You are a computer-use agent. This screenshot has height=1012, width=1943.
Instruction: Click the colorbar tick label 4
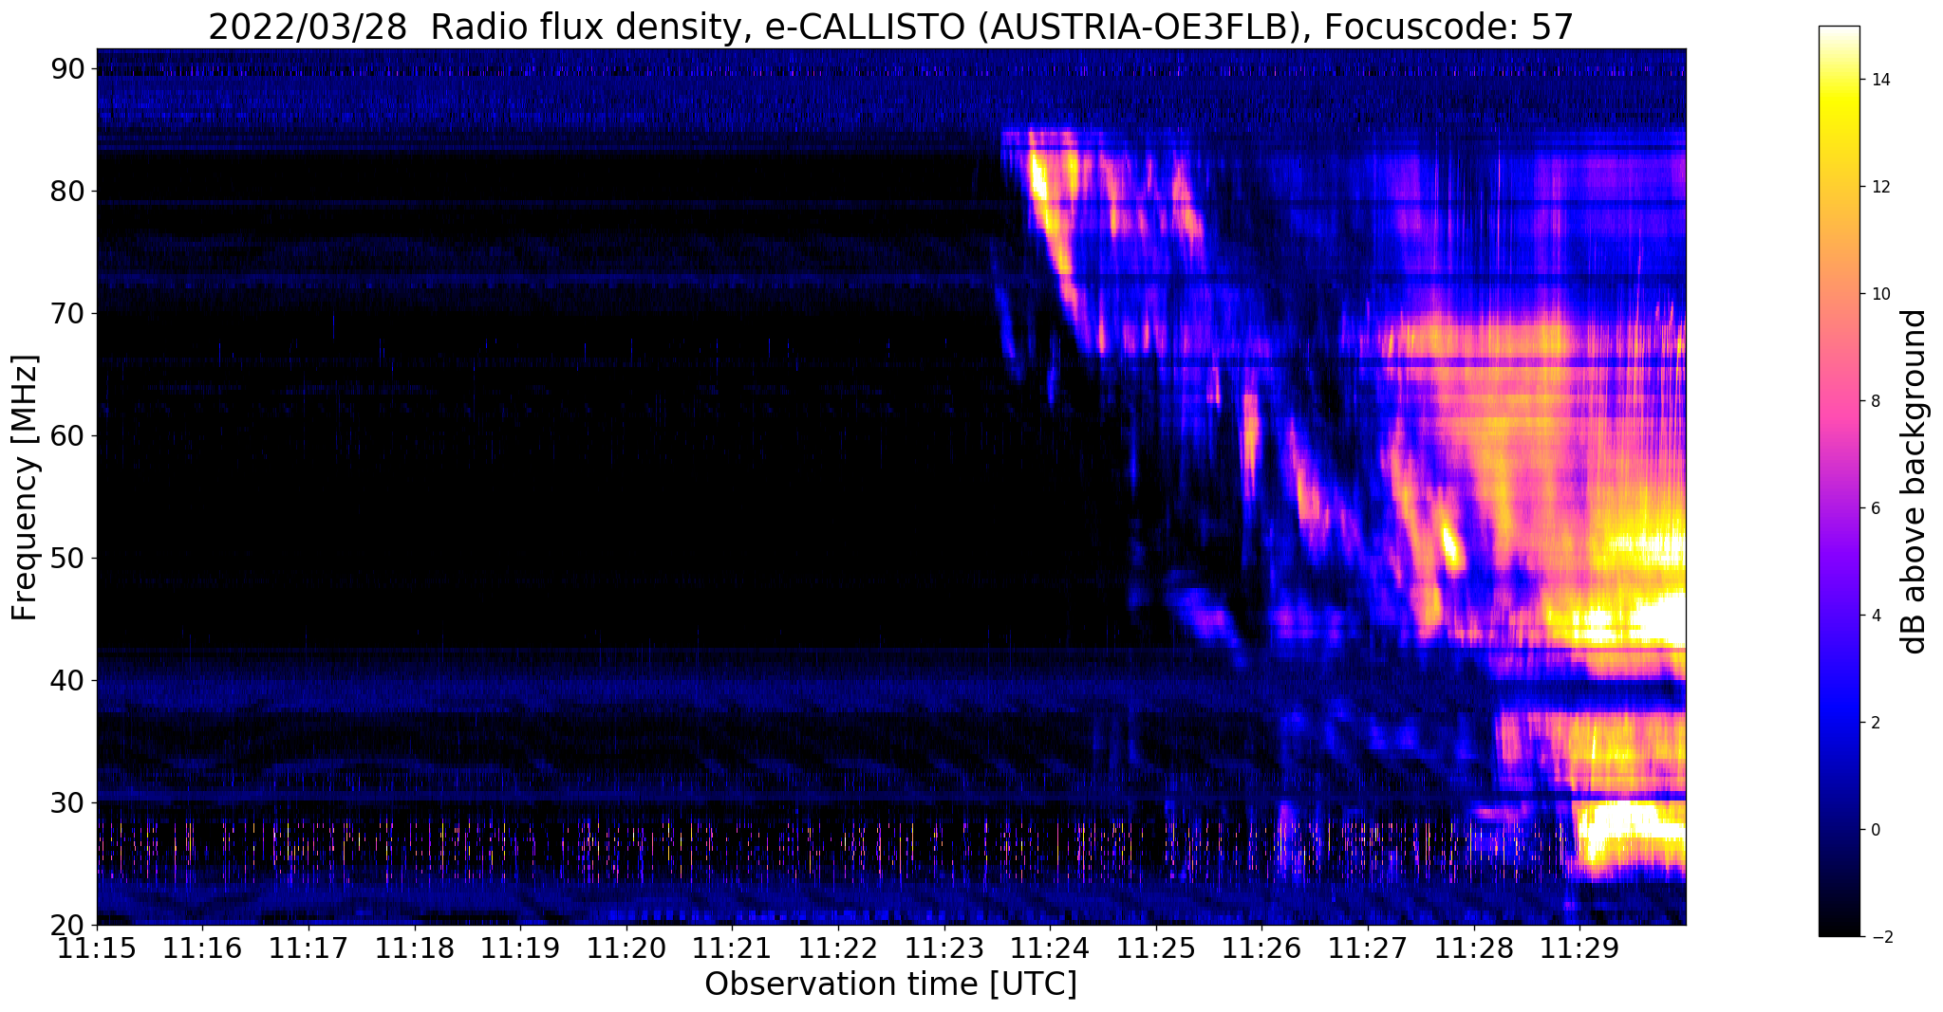[x=1876, y=616]
